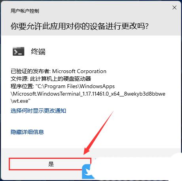Click the 你要允许此应用 heading question
Image resolution: width=182 pixels, height=181 pixels.
(x=80, y=26)
